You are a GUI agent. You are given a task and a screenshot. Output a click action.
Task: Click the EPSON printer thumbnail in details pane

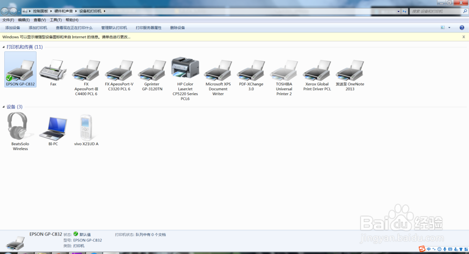pyautogui.click(x=15, y=243)
